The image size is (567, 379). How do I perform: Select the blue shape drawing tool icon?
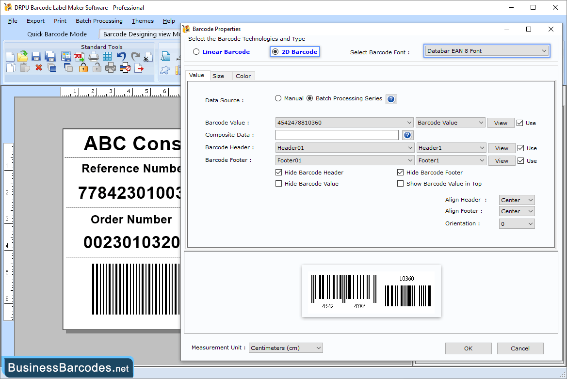(x=165, y=70)
